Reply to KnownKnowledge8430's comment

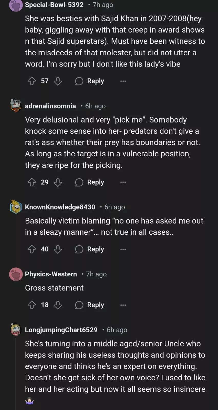90,249
